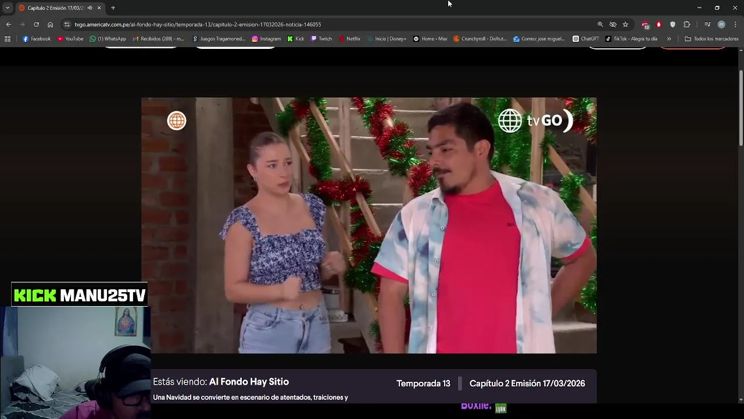This screenshot has height=419, width=744.
Task: Open the TikTok bookmark
Action: click(x=631, y=39)
